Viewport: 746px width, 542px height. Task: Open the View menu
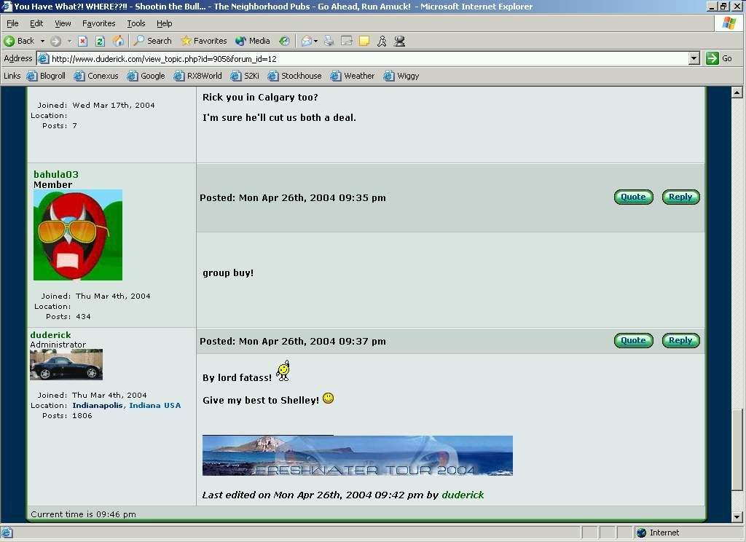tap(63, 23)
